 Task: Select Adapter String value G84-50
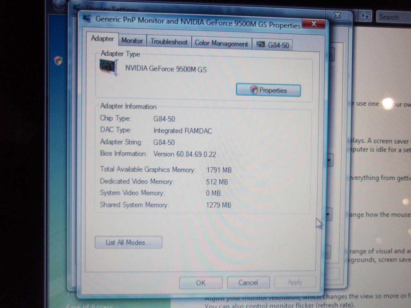click(164, 142)
